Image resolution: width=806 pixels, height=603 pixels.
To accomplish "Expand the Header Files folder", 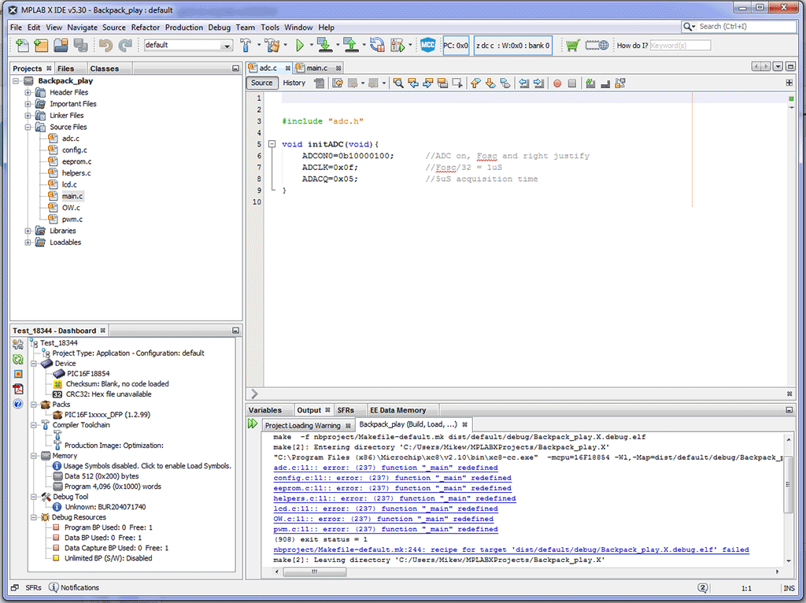I will tap(28, 93).
